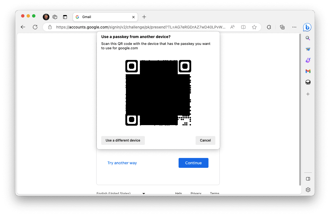Open Bing Copilot sidebar button
Image resolution: width=330 pixels, height=216 pixels.
click(x=307, y=27)
